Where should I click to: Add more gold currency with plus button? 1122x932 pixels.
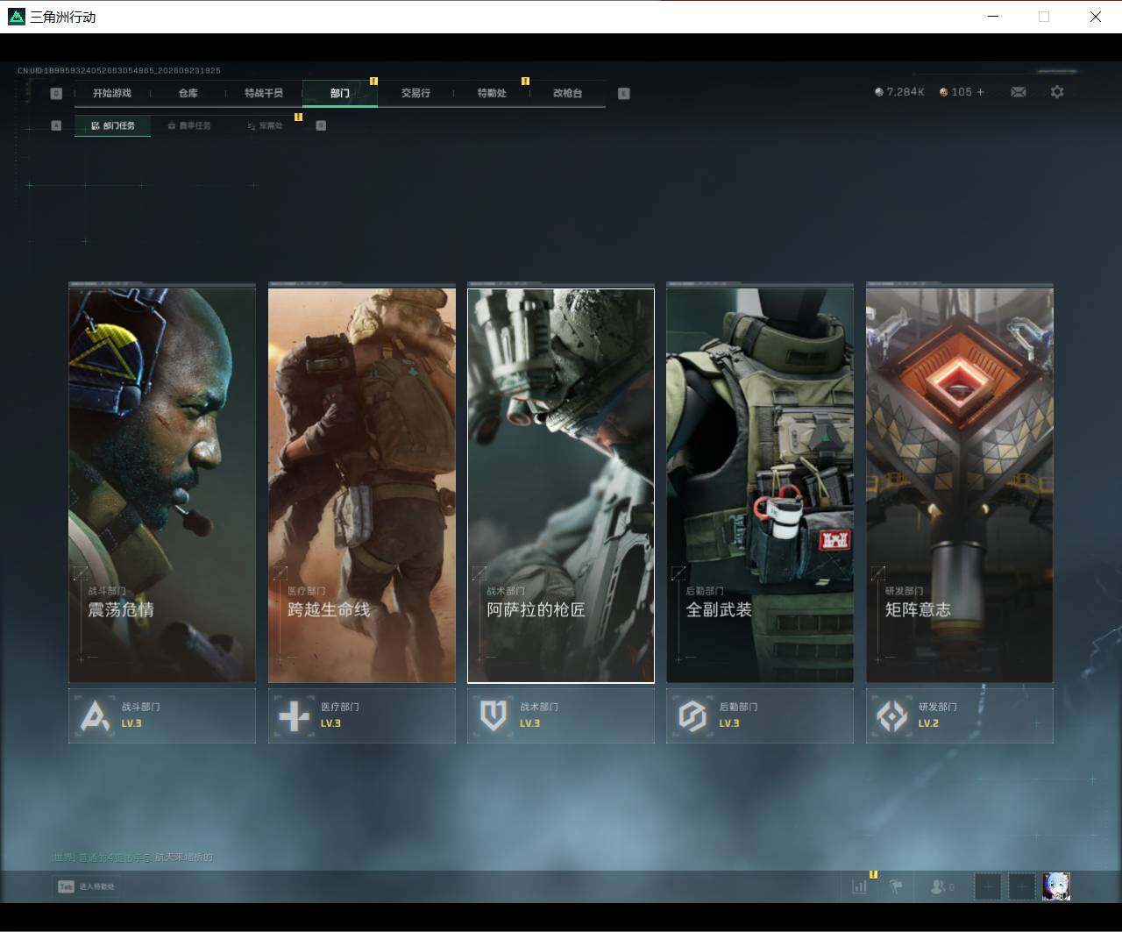(980, 92)
